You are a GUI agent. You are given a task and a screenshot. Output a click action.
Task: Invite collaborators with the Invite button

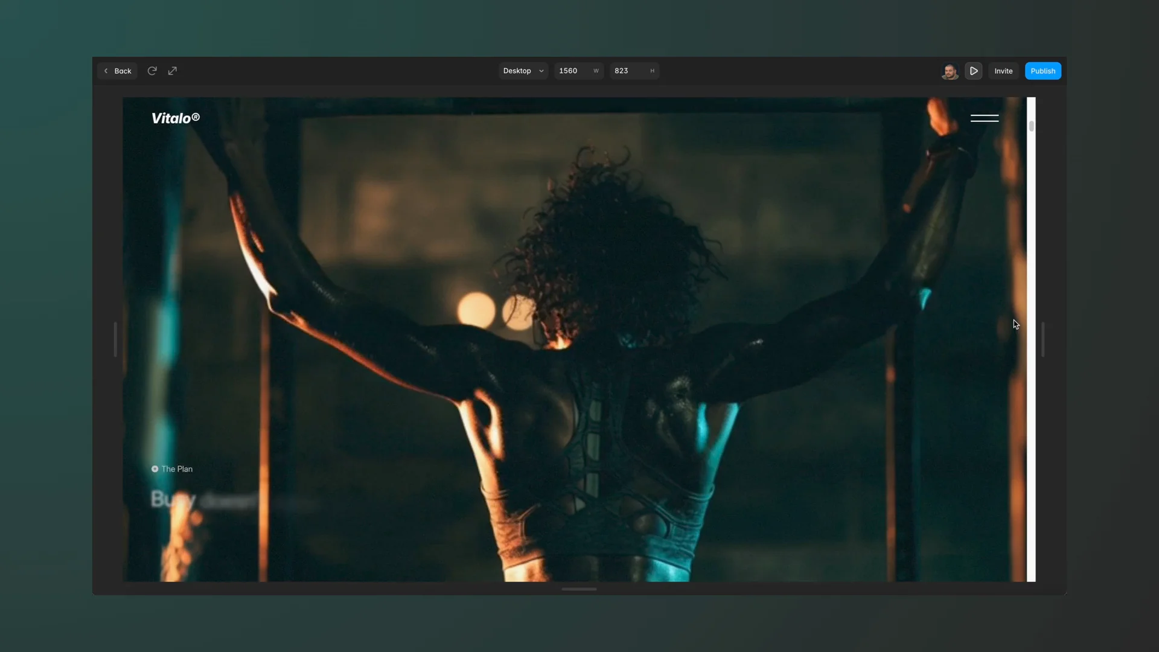click(1003, 71)
